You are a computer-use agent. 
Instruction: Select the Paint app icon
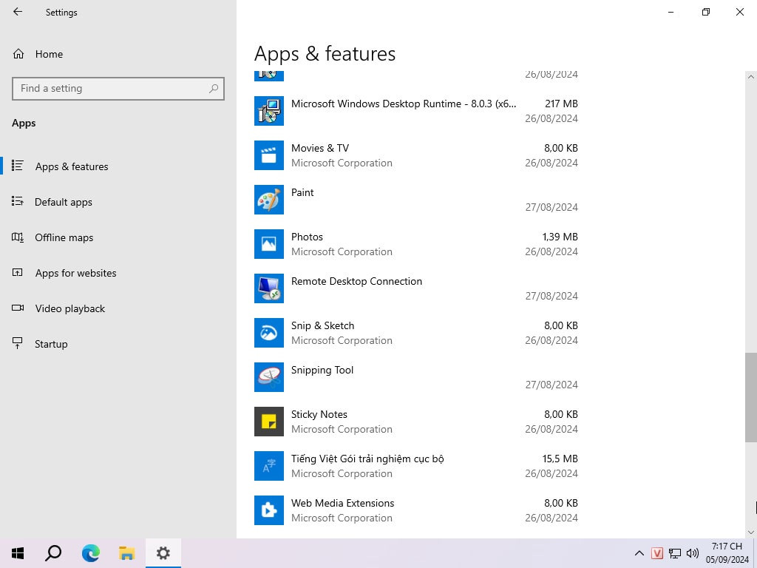(268, 200)
